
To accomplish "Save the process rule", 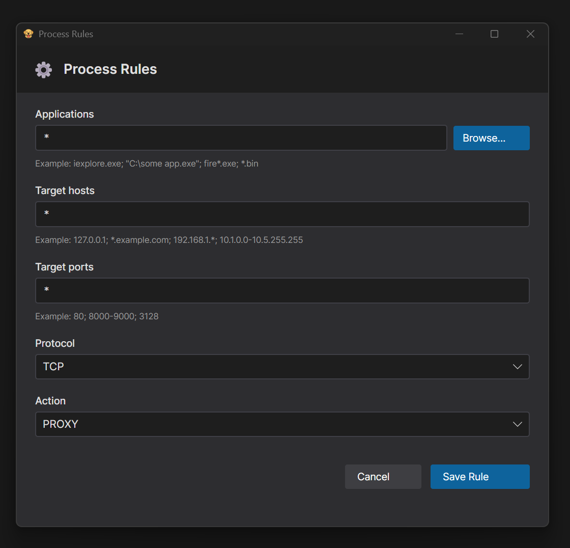I will coord(480,477).
